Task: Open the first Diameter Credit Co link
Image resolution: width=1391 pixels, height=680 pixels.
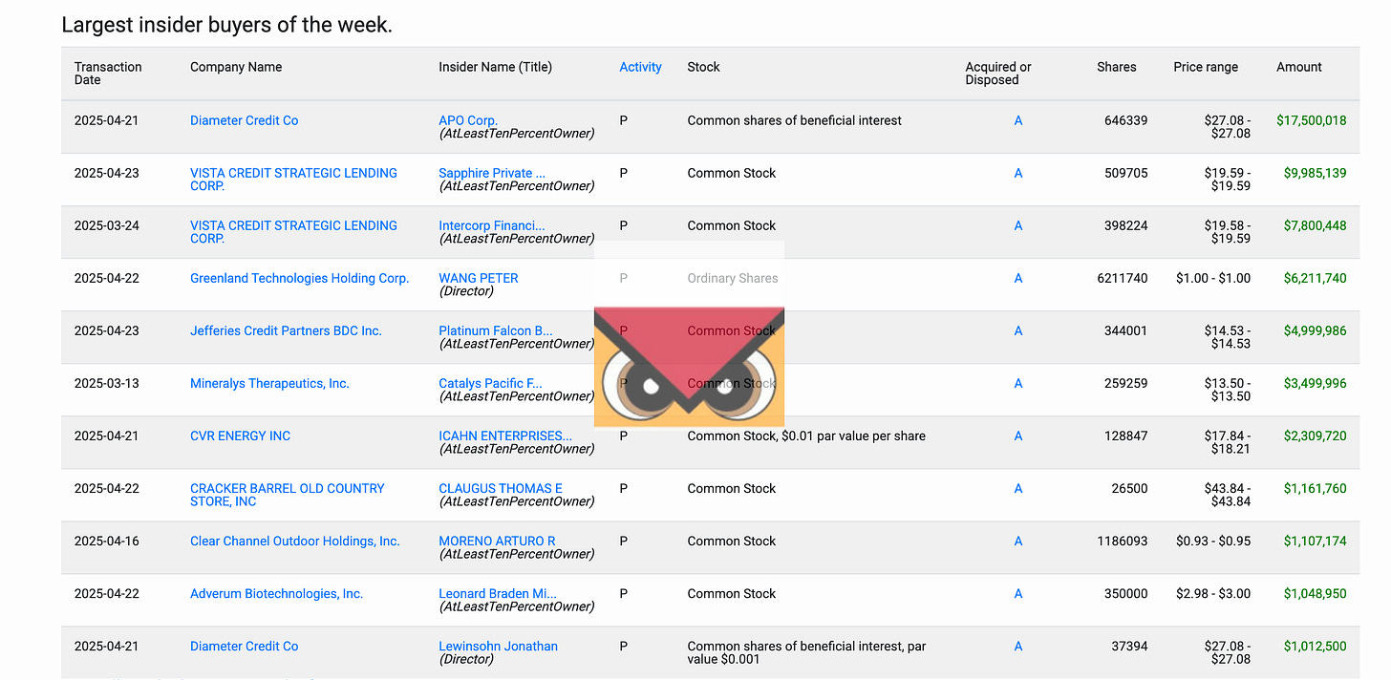Action: pyautogui.click(x=244, y=120)
